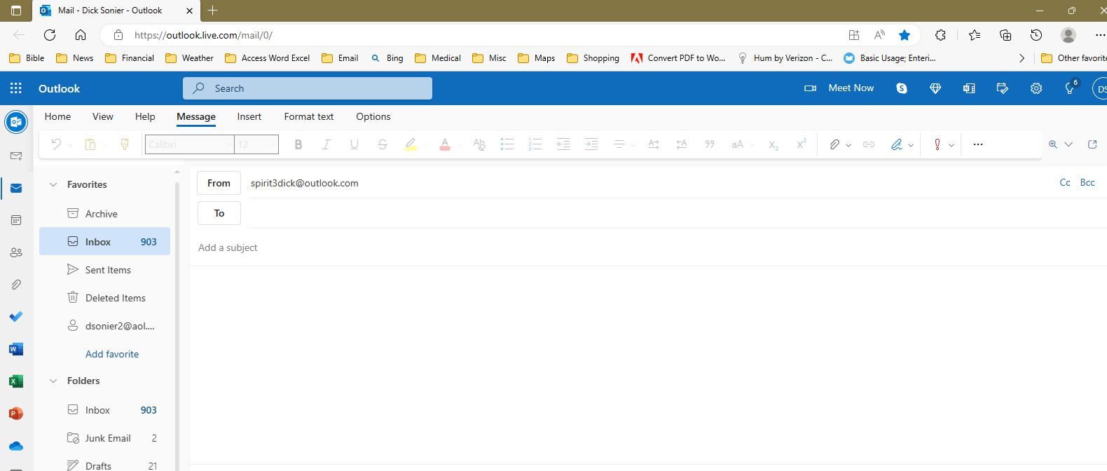Screen dimensions: 1107x471
Task: Toggle numbered list
Action: point(535,144)
